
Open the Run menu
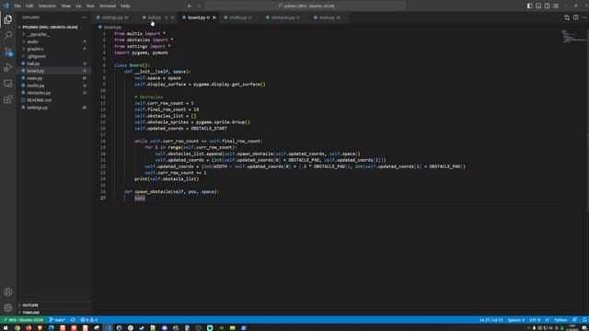[90, 6]
